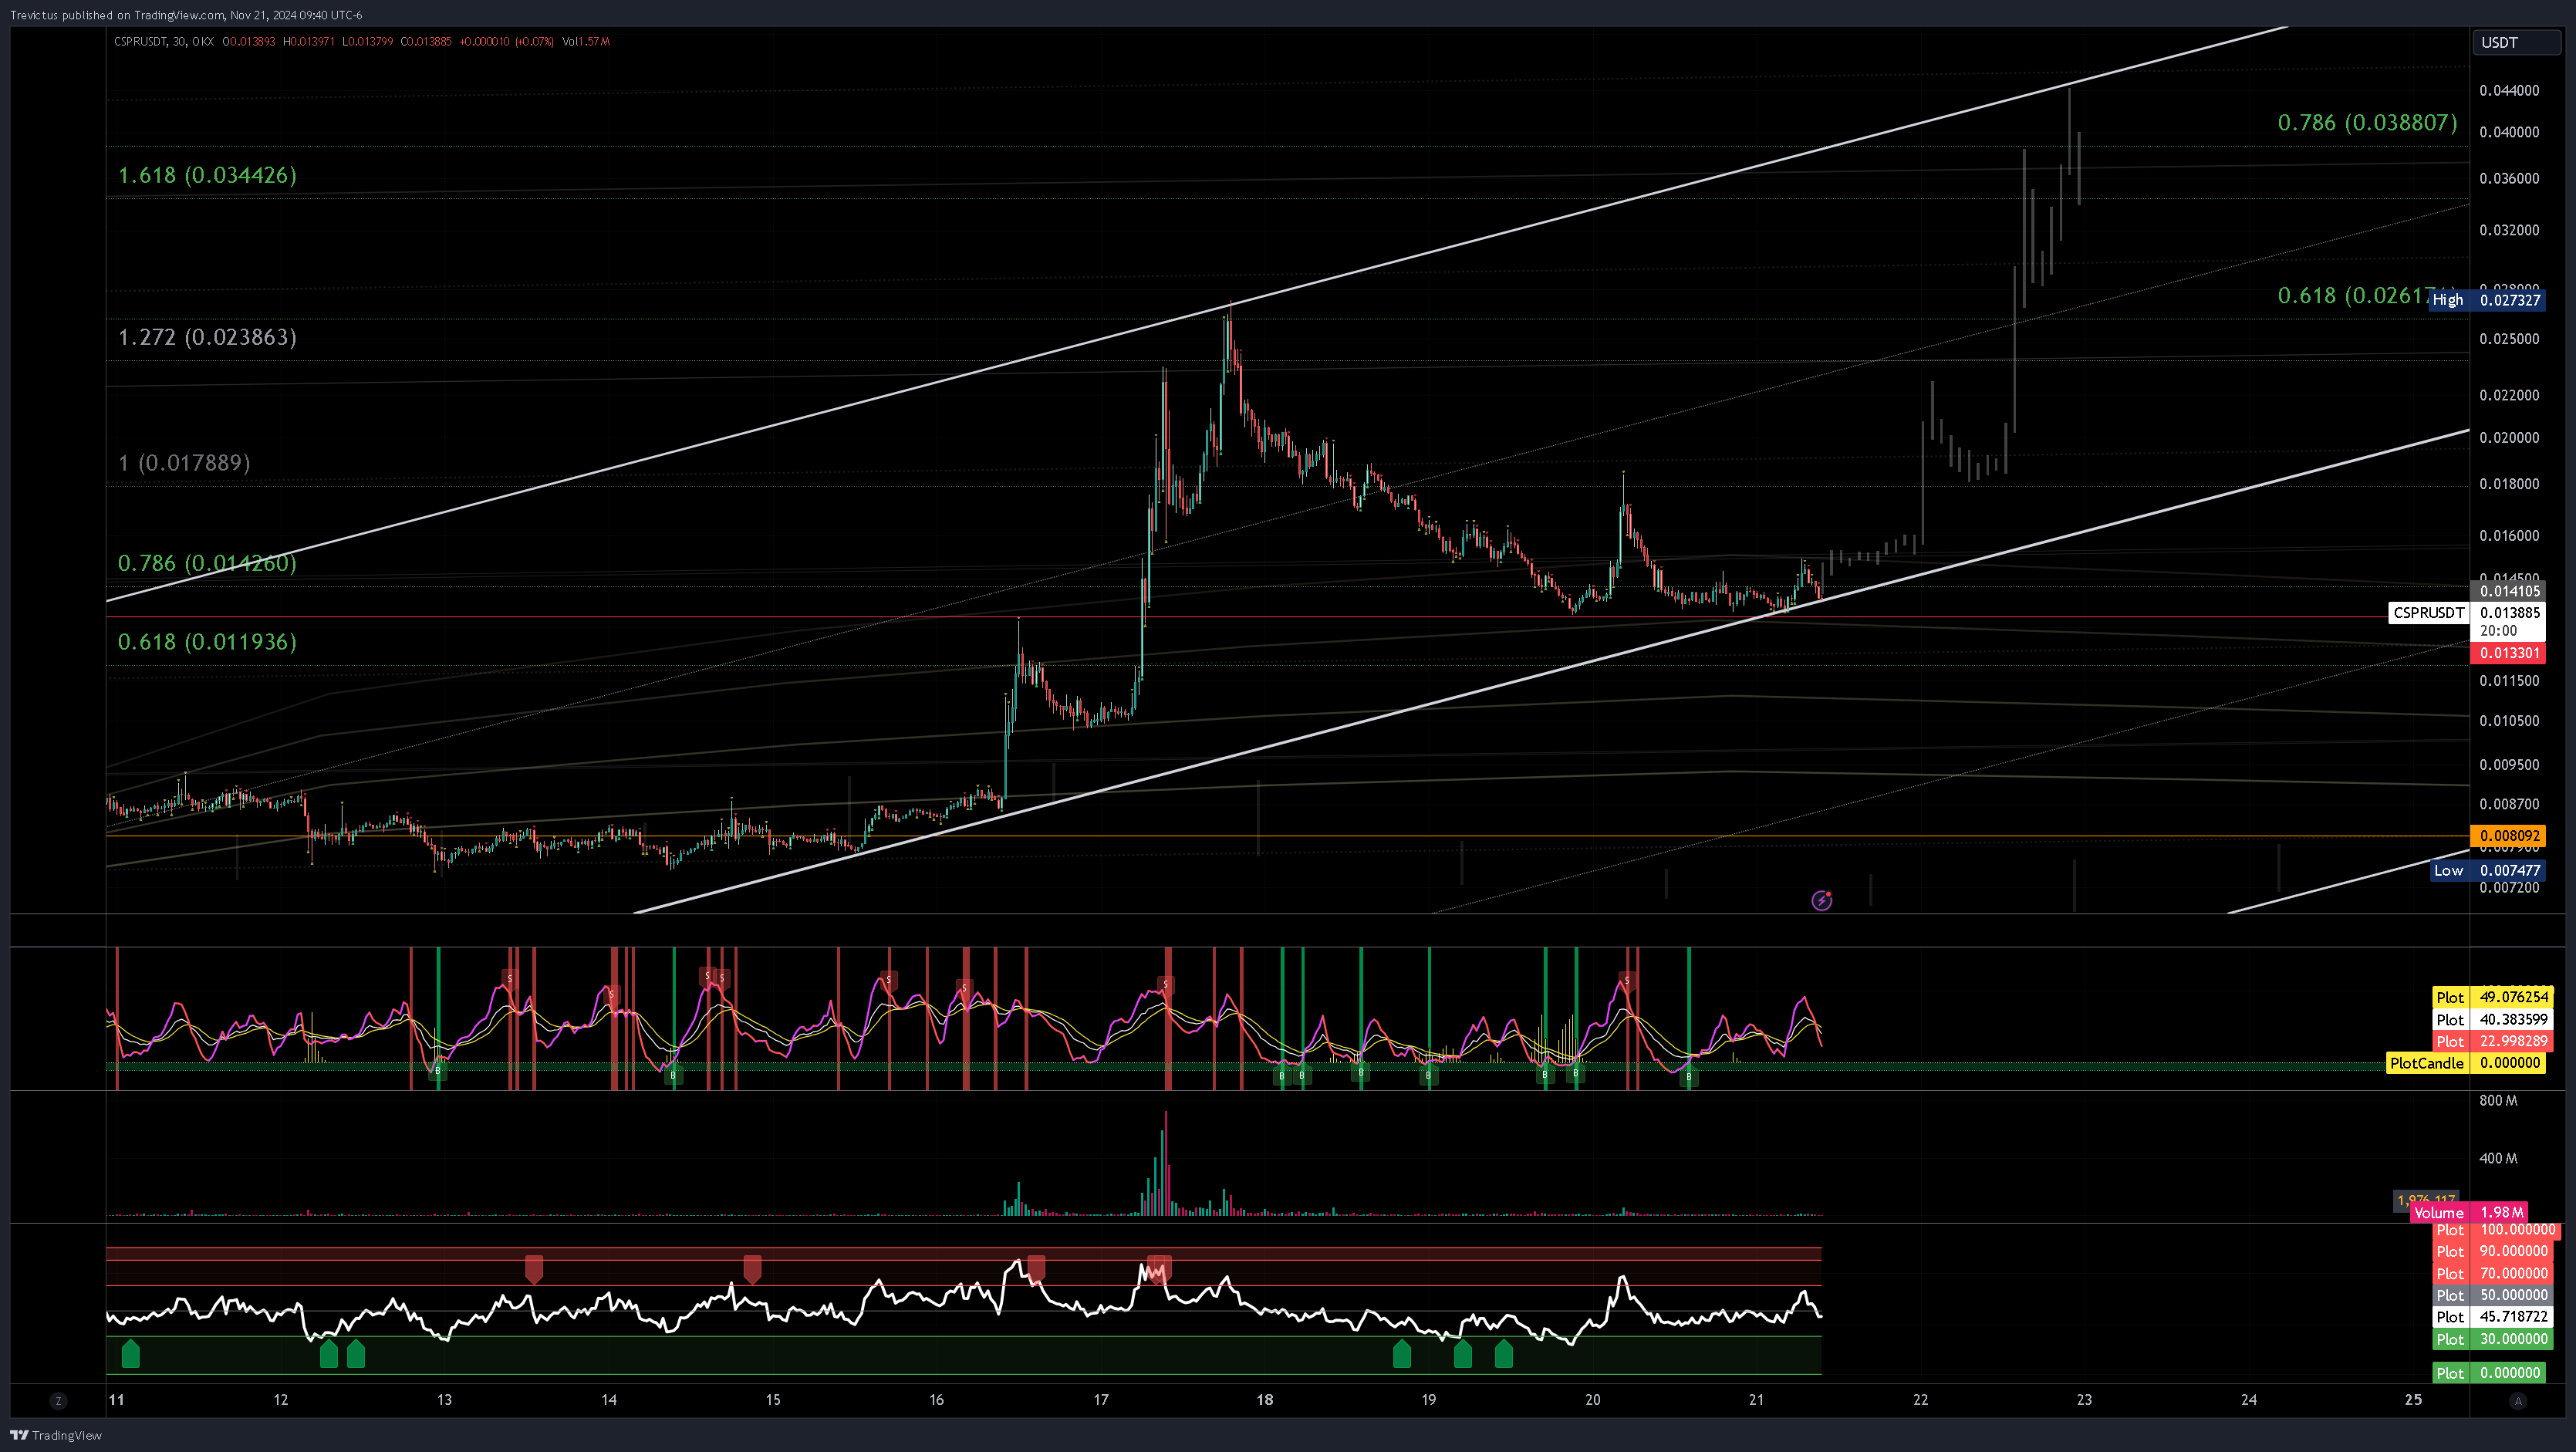
Task: Click the publisher attribution text at top
Action: pos(186,15)
